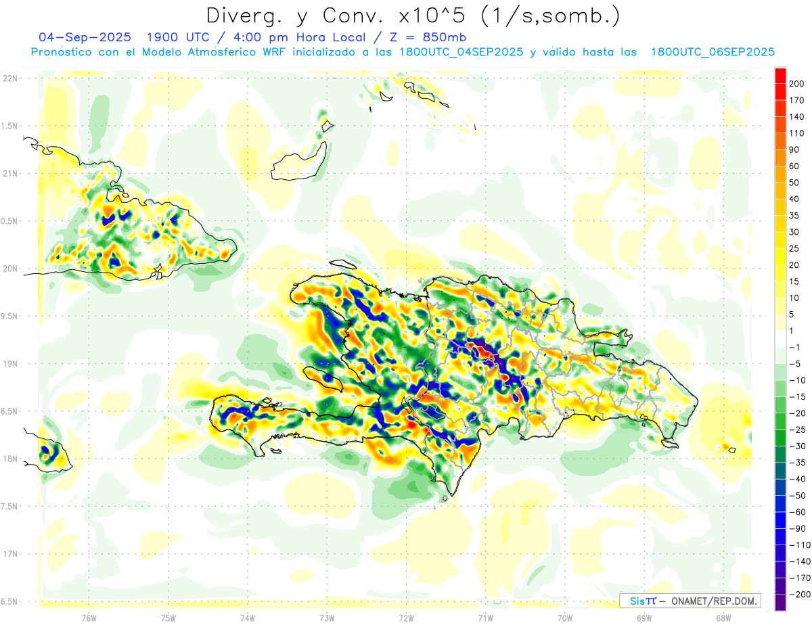The image size is (812, 627).
Task: Click the 200 value on the color legend
Action: tap(797, 84)
